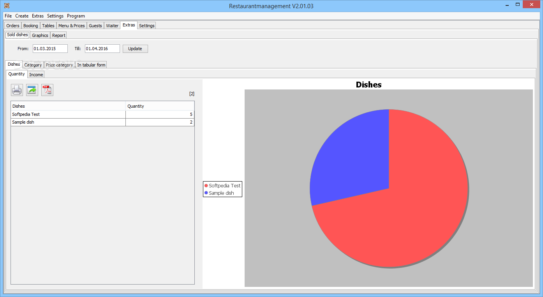Switch to the Tables tab
This screenshot has height=297, width=543.
point(48,26)
